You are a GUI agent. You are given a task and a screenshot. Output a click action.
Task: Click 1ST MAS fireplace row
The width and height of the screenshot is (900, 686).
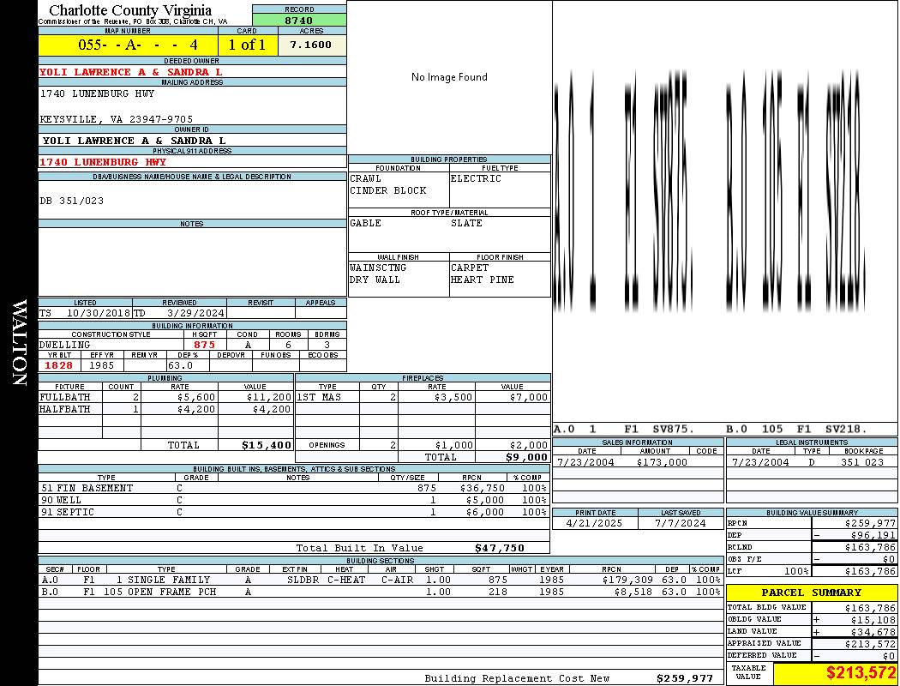(x=423, y=397)
